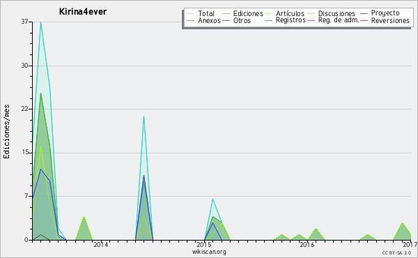
Task: Click the 37-edit Total peak point
Action: tap(41, 22)
